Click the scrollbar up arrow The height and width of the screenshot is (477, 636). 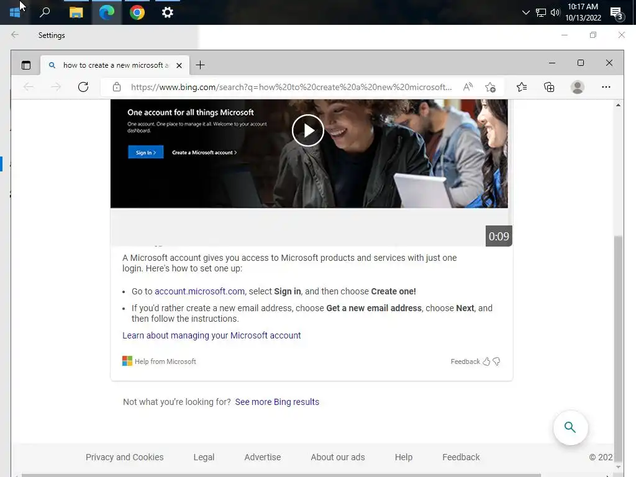point(618,105)
